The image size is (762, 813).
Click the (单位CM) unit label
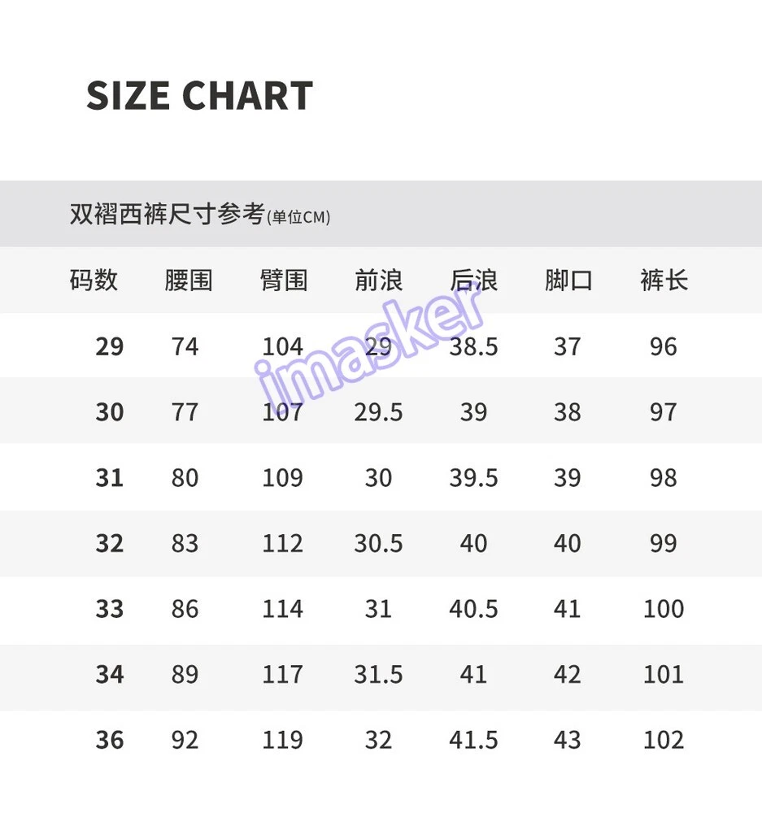298,217
